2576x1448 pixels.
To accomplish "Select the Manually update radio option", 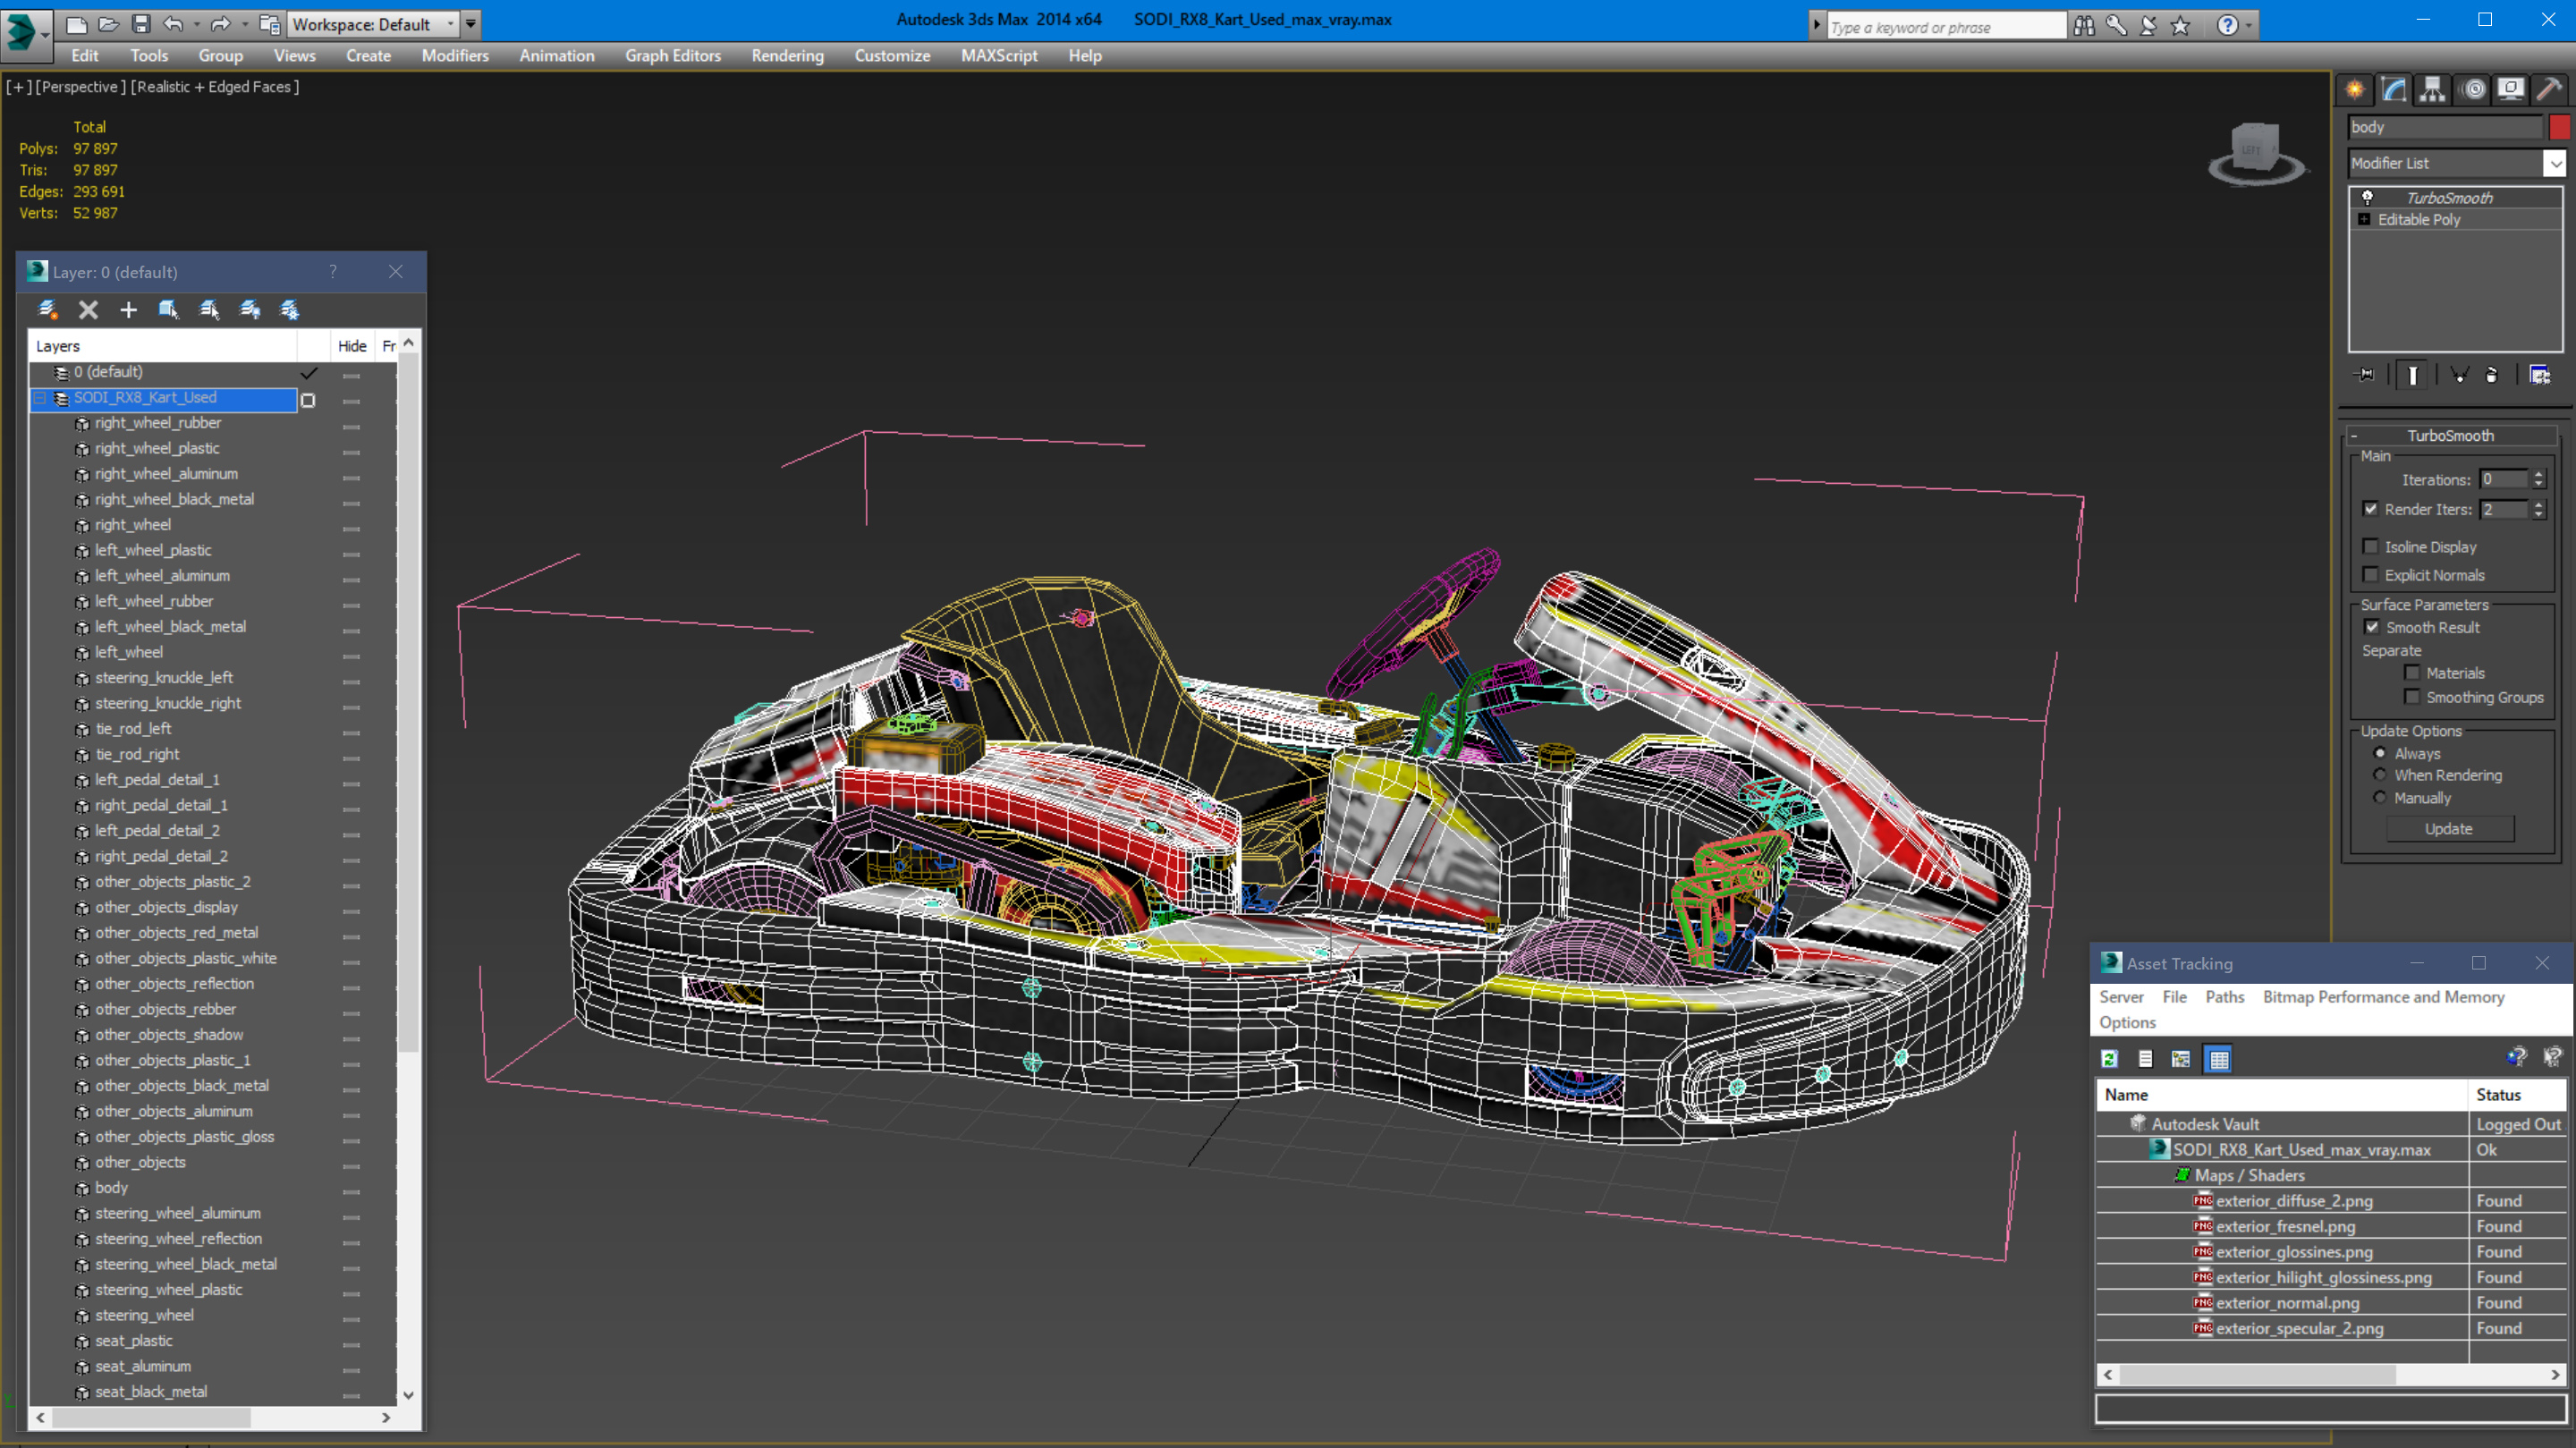I will (x=2380, y=797).
